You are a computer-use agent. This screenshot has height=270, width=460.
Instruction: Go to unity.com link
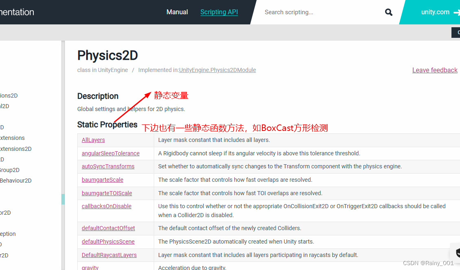(435, 12)
